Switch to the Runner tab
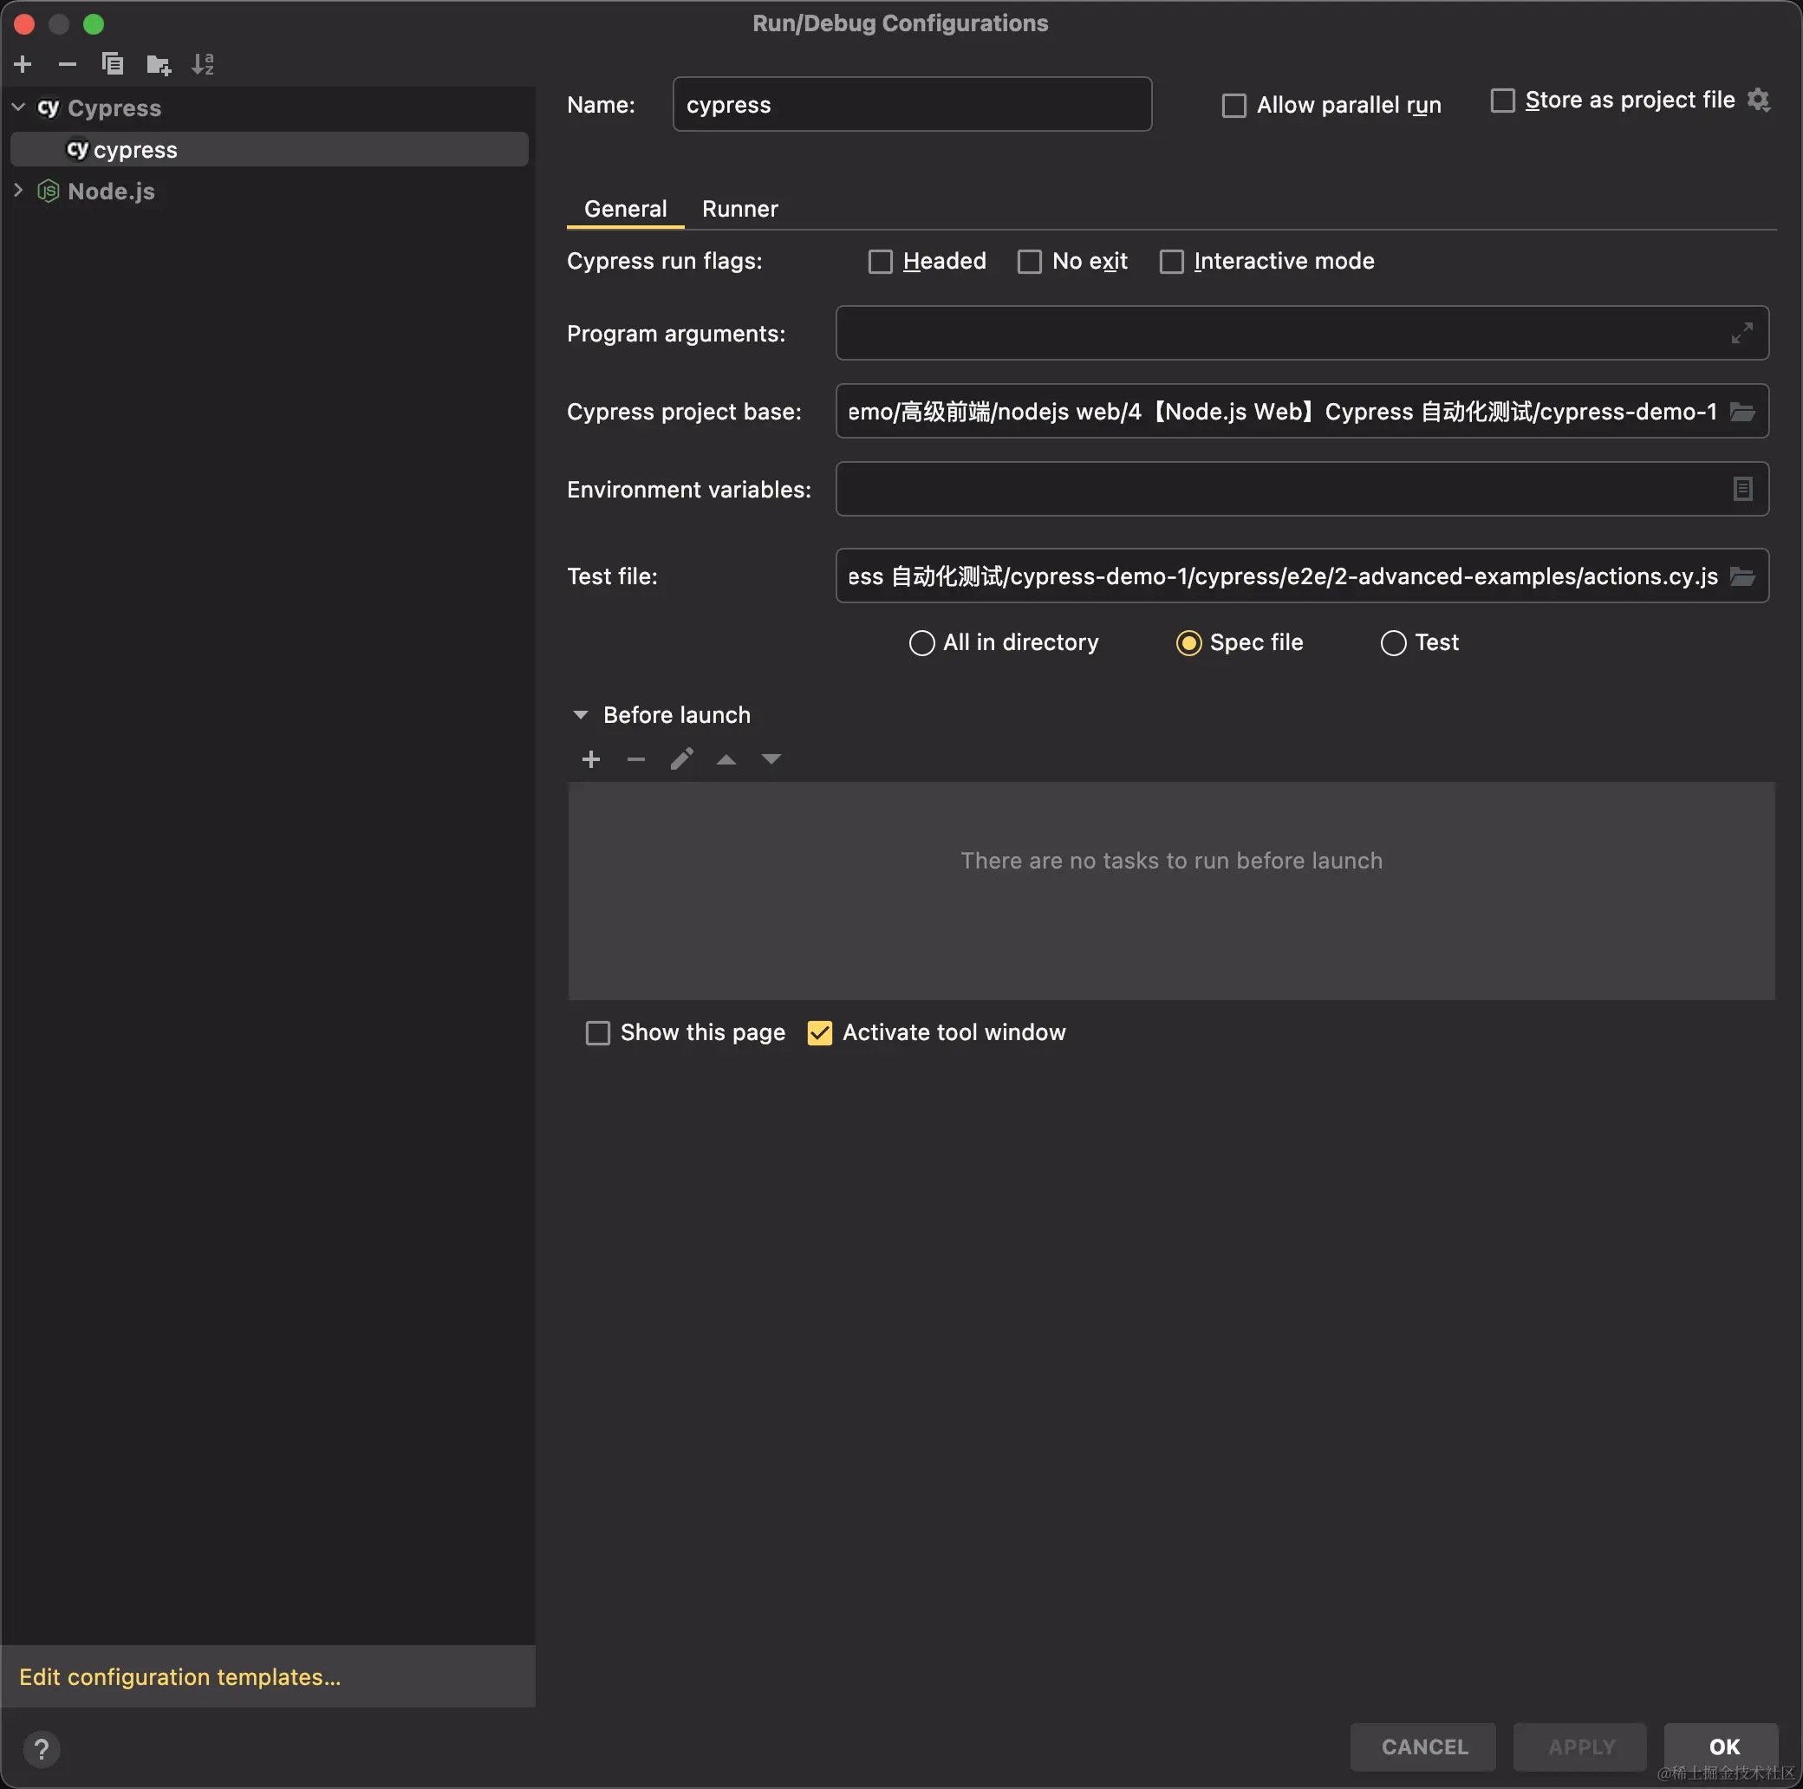 [x=739, y=209]
